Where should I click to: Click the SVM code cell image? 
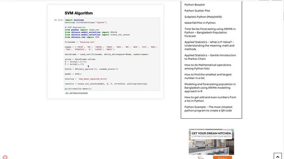pyautogui.click(x=112, y=54)
